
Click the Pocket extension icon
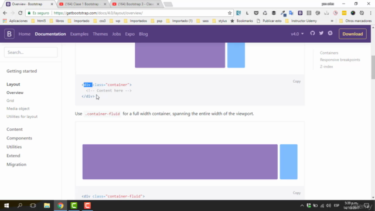coord(256,13)
